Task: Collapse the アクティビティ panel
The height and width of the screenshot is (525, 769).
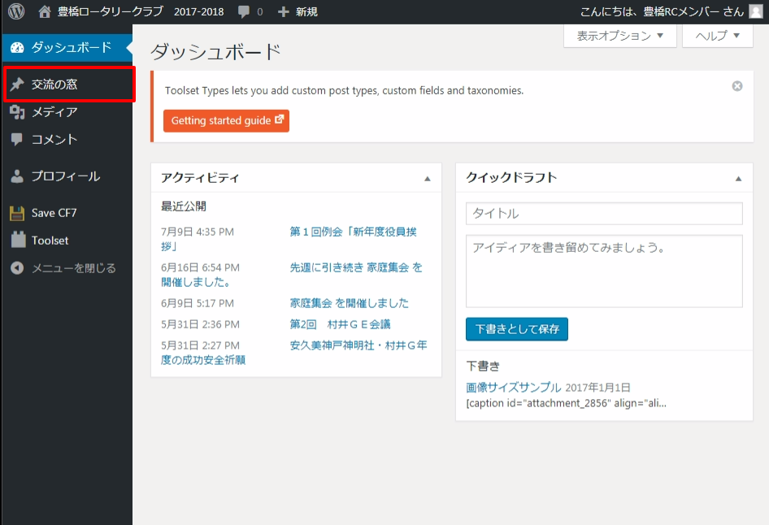Action: tap(428, 178)
